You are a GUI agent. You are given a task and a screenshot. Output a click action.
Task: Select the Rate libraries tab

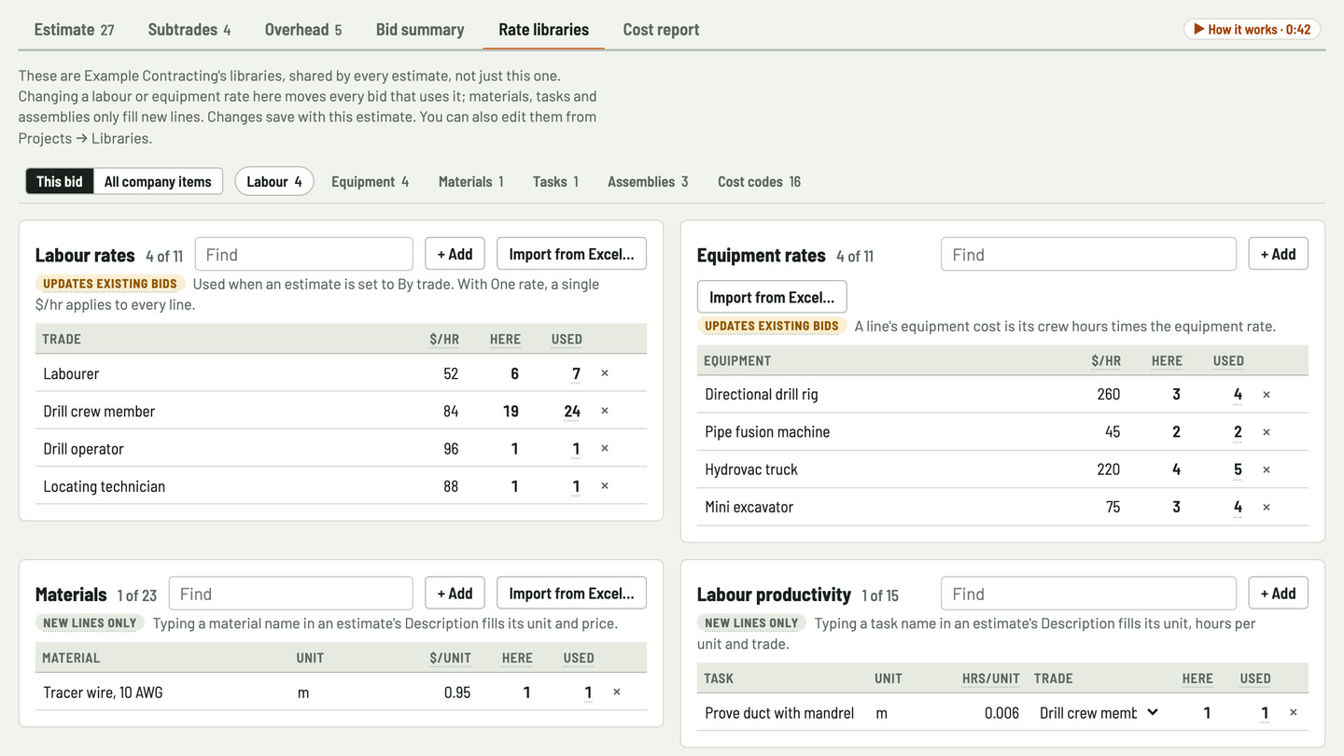coord(544,29)
